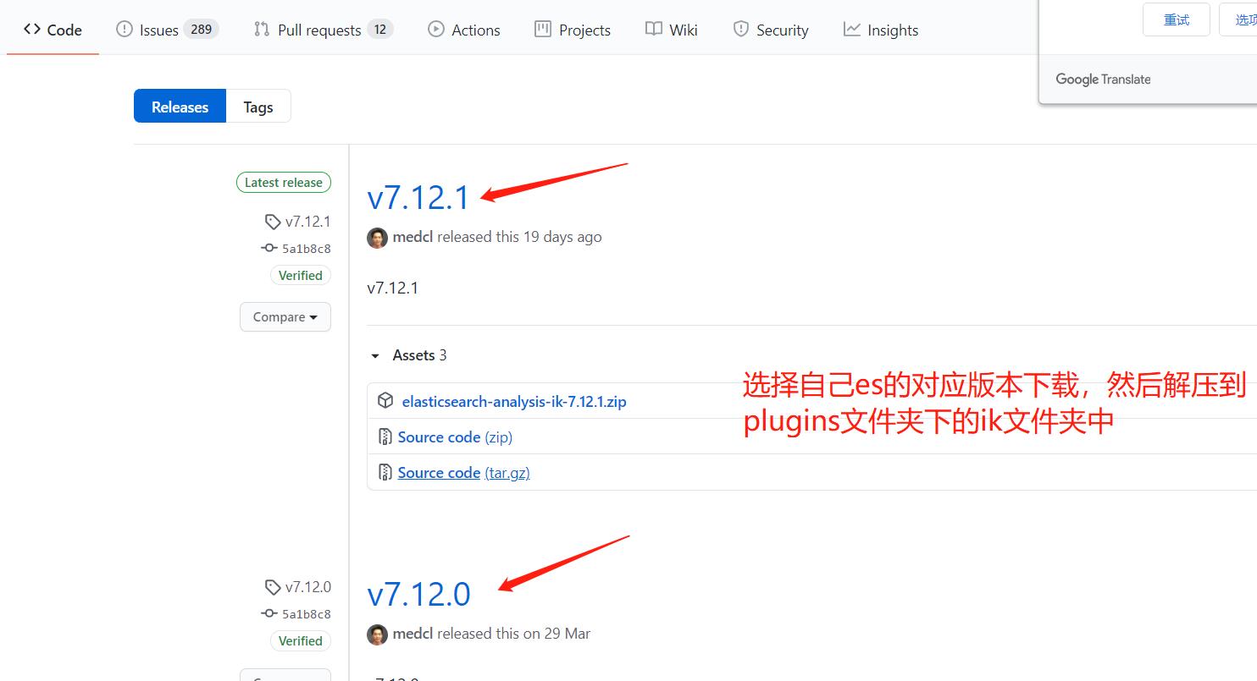Open medcl profile on v7.12.0 release
Image resolution: width=1257 pixels, height=681 pixels.
tap(413, 634)
